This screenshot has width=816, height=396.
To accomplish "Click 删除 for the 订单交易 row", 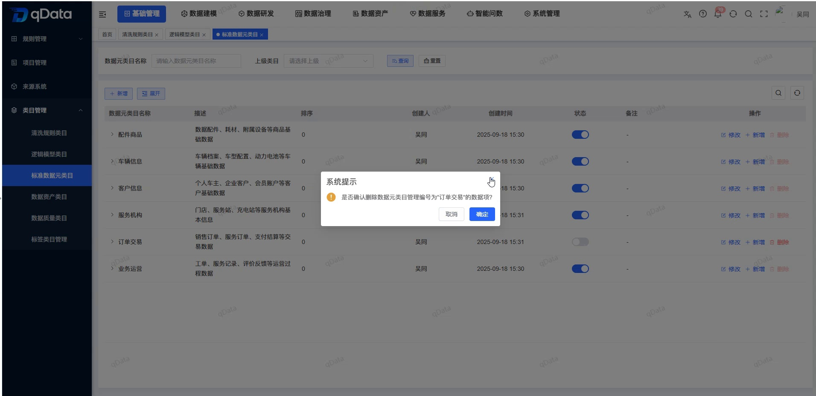I will pos(779,242).
